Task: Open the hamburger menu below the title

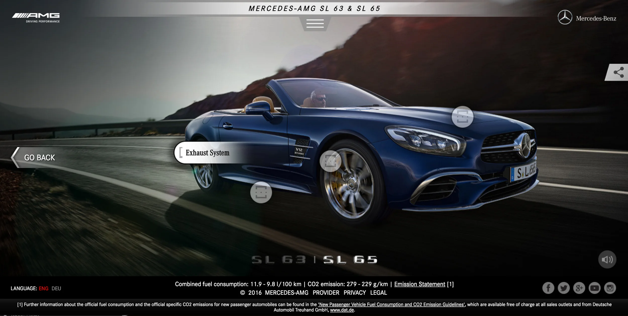Action: click(x=315, y=24)
